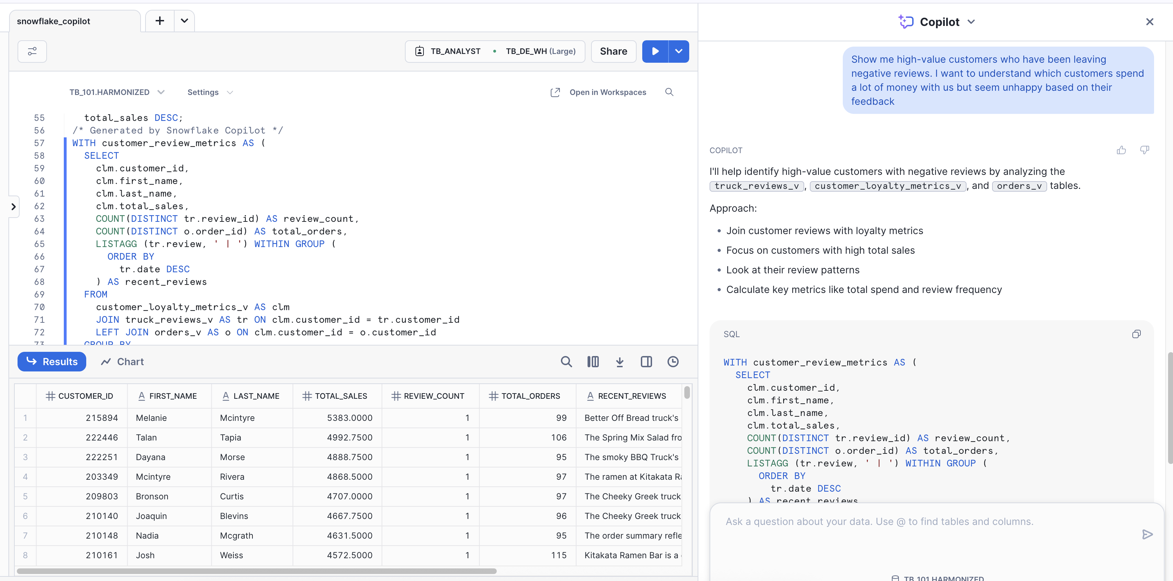Click Open in Workspaces link
This screenshot has width=1173, height=581.
[598, 93]
